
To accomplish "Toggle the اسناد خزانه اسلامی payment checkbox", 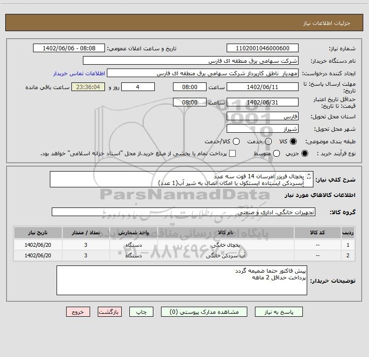I will [x=232, y=153].
